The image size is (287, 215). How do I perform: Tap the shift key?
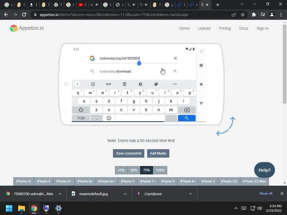pyautogui.click(x=81, y=110)
